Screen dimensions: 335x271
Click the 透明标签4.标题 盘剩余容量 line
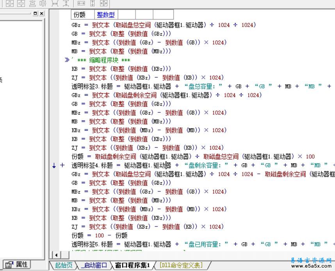coord(203,165)
